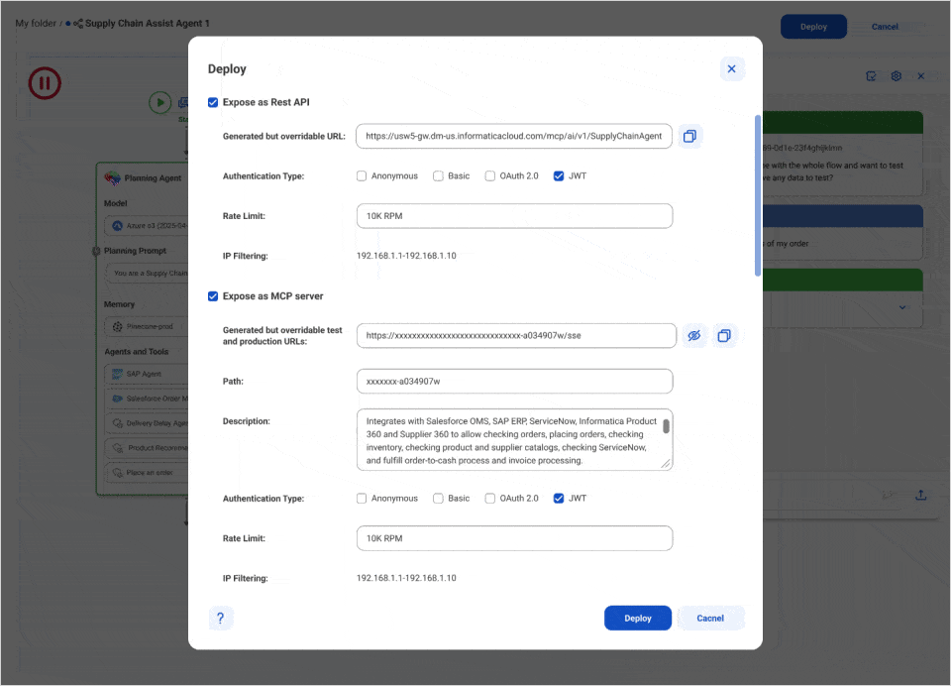Click the Planning Prompt gear handle
This screenshot has width=951, height=686.
point(96,251)
